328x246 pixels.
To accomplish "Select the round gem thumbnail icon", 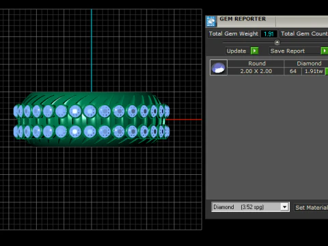I will coord(219,68).
